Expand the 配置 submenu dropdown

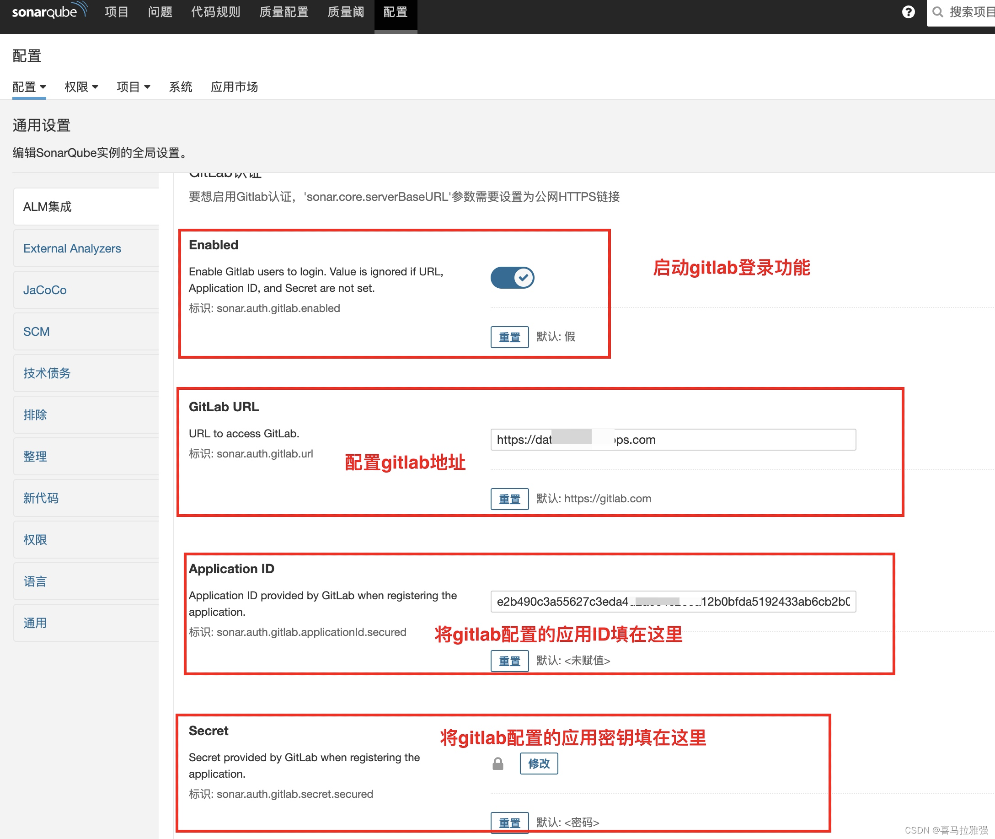click(x=29, y=87)
